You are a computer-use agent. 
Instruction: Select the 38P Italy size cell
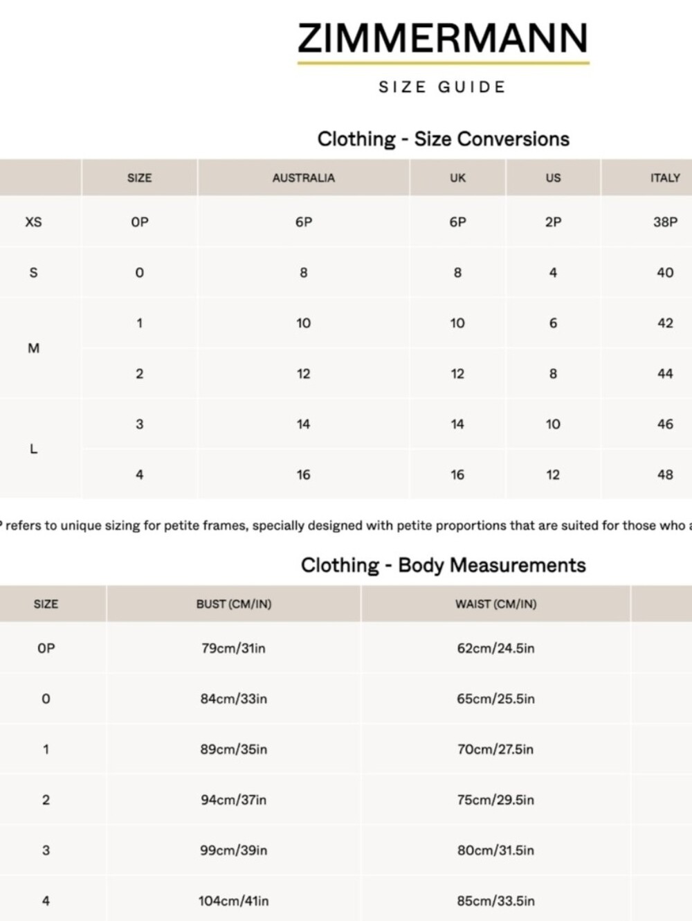pos(665,222)
